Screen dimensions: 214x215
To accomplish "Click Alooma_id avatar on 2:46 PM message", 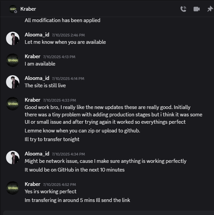I will coord(13,38).
